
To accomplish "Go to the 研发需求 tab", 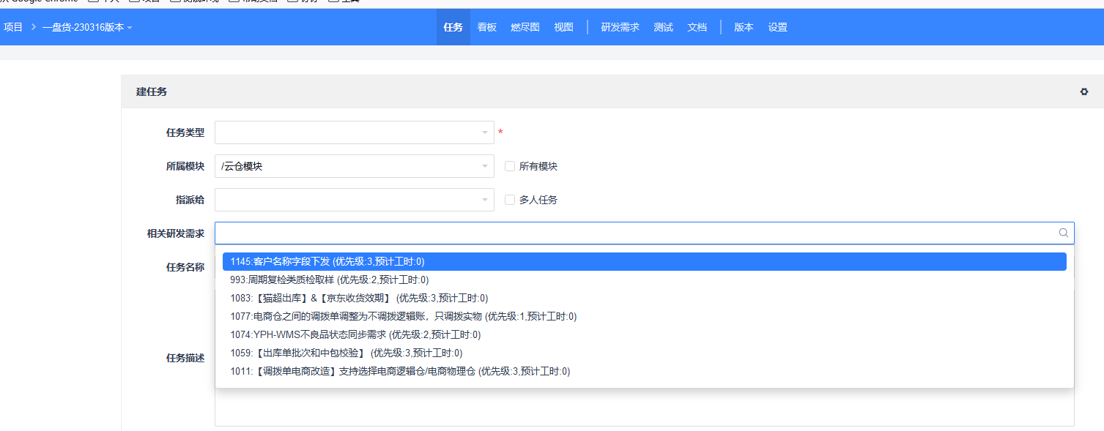I will tap(620, 27).
